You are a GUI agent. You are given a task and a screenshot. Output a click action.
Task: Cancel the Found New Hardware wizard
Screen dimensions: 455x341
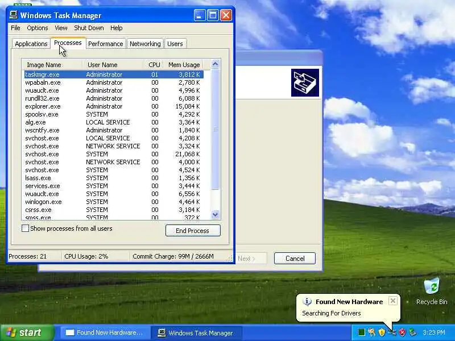[295, 259]
